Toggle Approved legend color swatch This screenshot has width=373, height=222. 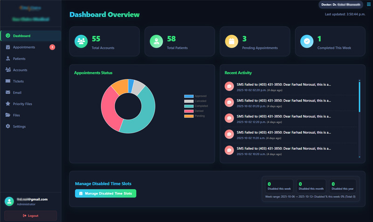tap(189, 96)
